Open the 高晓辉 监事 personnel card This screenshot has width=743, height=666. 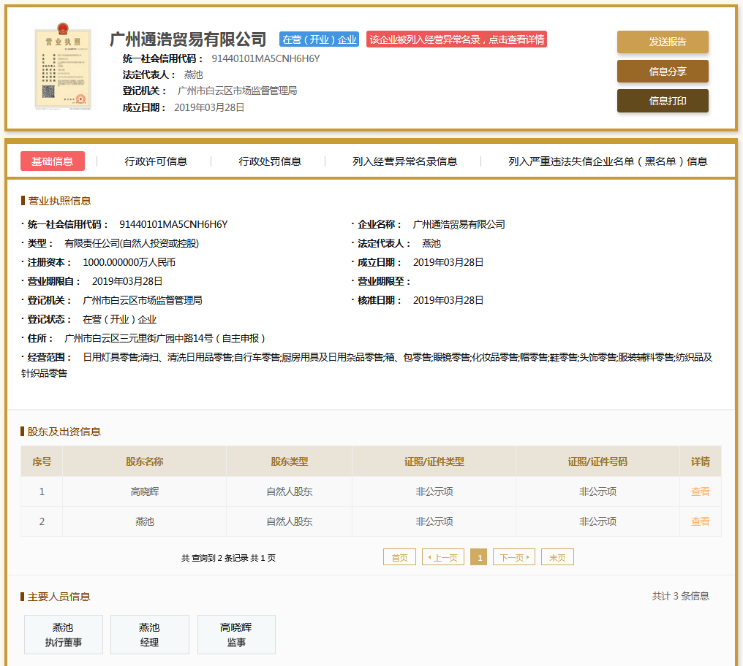[x=236, y=635]
